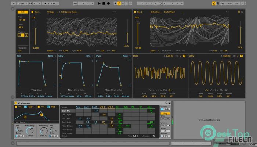Open Osc 2 None effect dropdown
The height and width of the screenshot is (147, 257).
tap(155, 51)
